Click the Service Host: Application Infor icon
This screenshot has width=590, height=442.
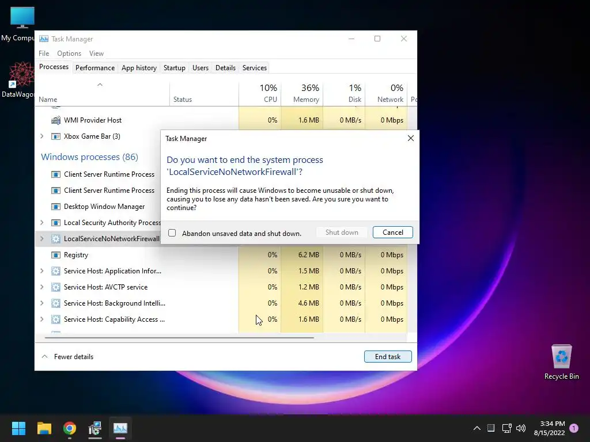pos(56,271)
